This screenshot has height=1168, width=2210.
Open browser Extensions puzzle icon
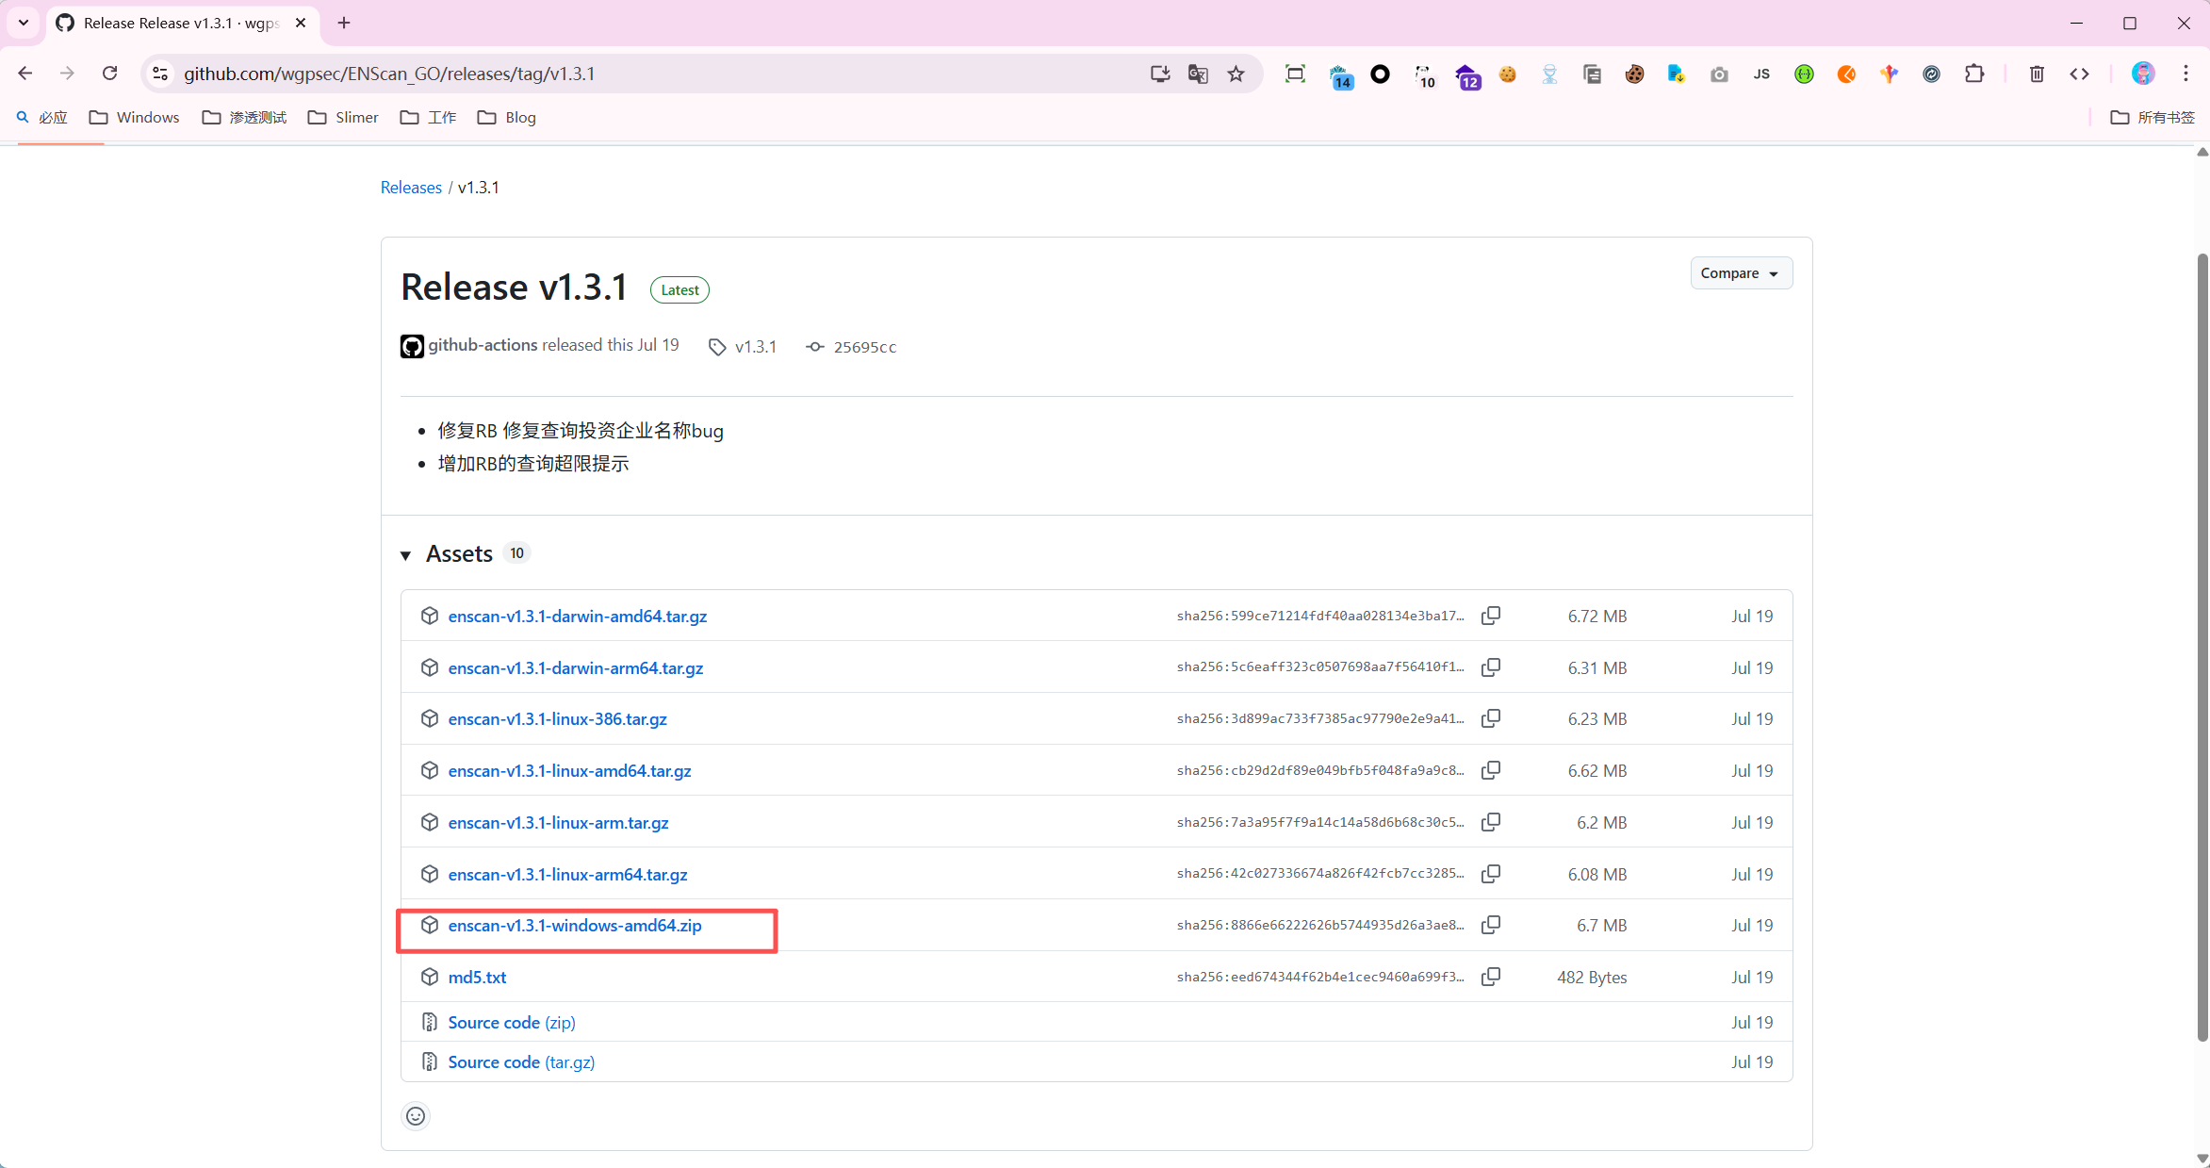[1973, 74]
